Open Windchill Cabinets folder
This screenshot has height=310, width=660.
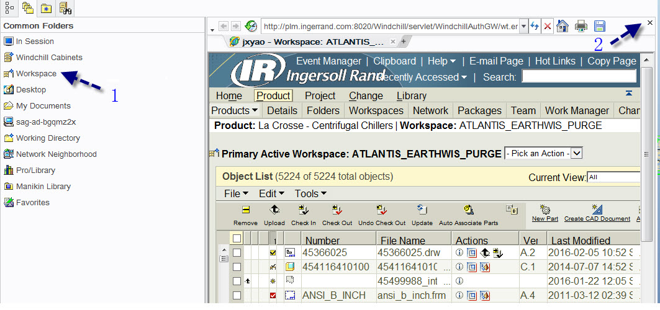(42, 57)
